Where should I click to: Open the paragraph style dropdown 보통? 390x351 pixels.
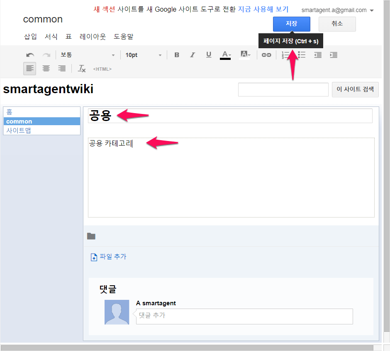pyautogui.click(x=88, y=55)
